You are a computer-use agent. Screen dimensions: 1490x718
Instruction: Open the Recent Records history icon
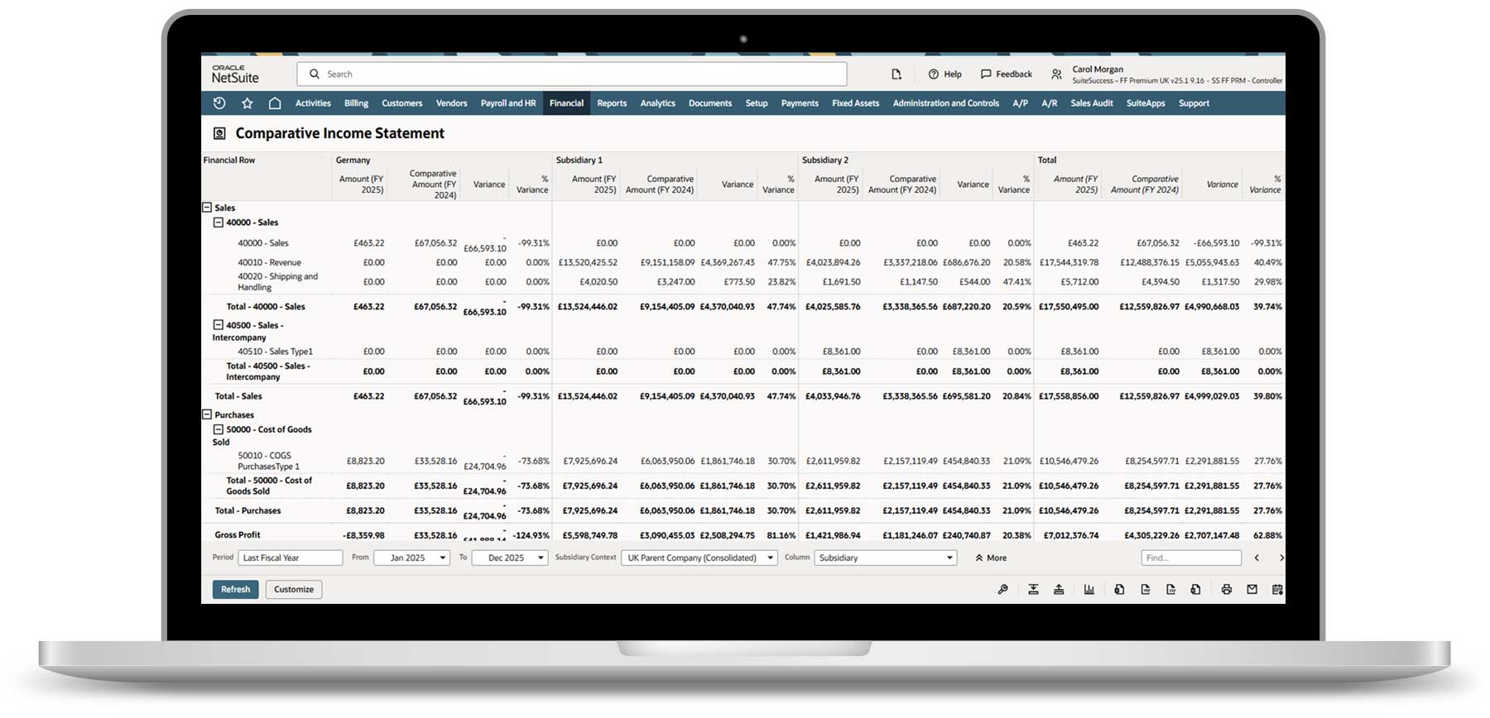(219, 103)
